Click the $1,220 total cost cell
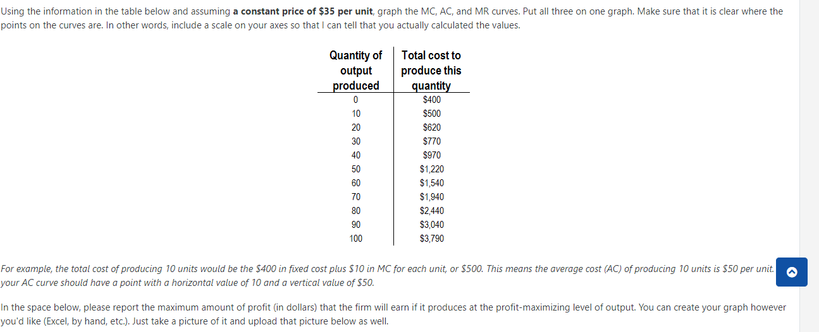 click(x=432, y=169)
